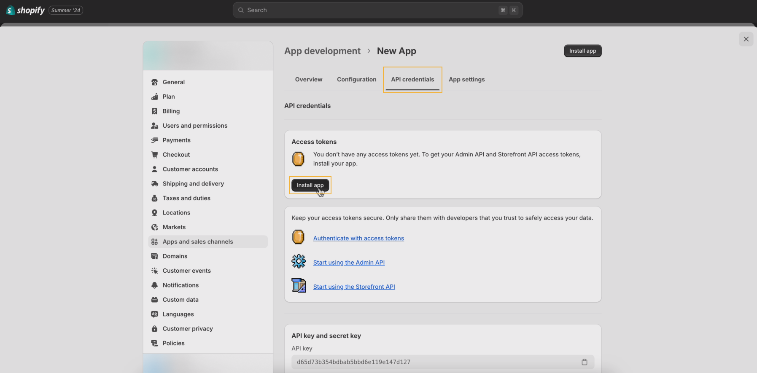Go back via the App development breadcrumb
The image size is (757, 373).
pos(322,51)
